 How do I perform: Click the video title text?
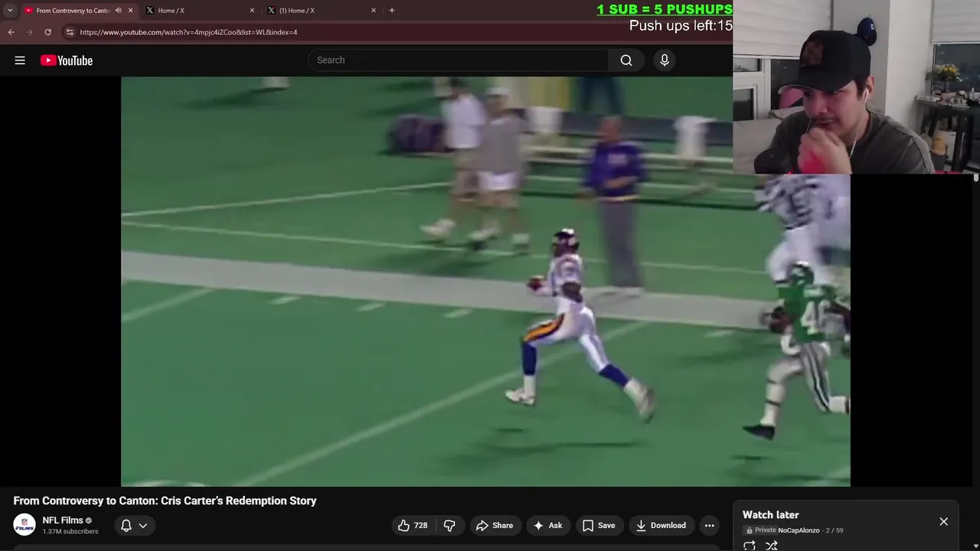tap(165, 500)
